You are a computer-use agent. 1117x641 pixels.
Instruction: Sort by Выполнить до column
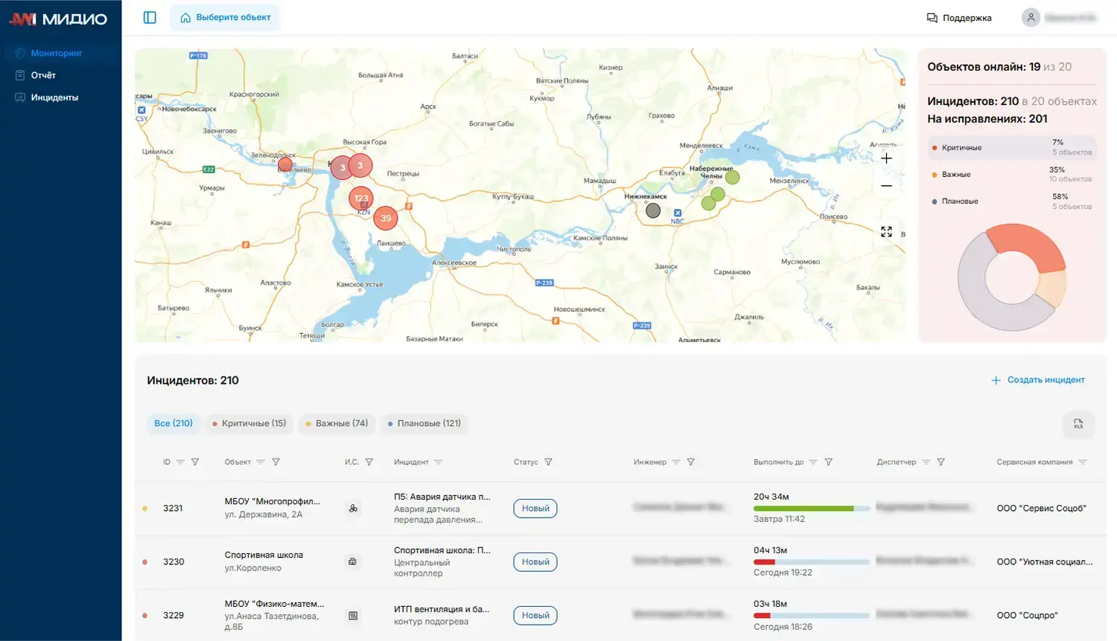[x=813, y=462]
